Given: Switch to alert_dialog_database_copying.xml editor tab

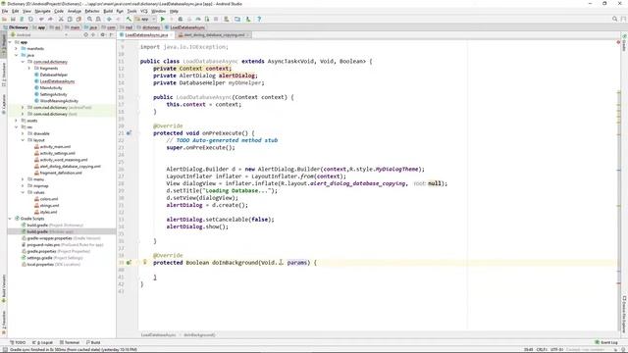Looking at the screenshot, I should pyautogui.click(x=214, y=35).
